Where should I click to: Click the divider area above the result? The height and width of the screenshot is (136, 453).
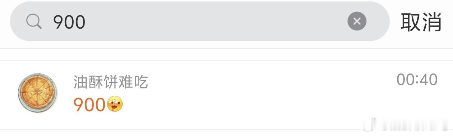(226, 54)
